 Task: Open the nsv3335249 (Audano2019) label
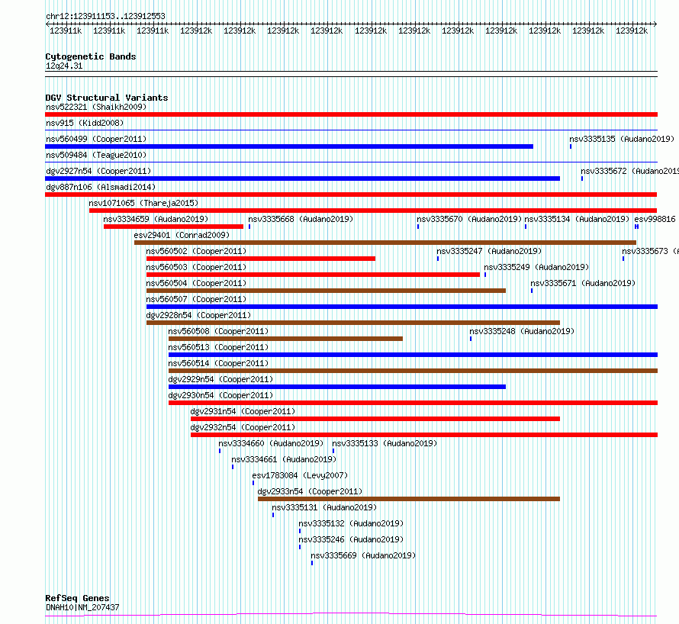[536, 267]
